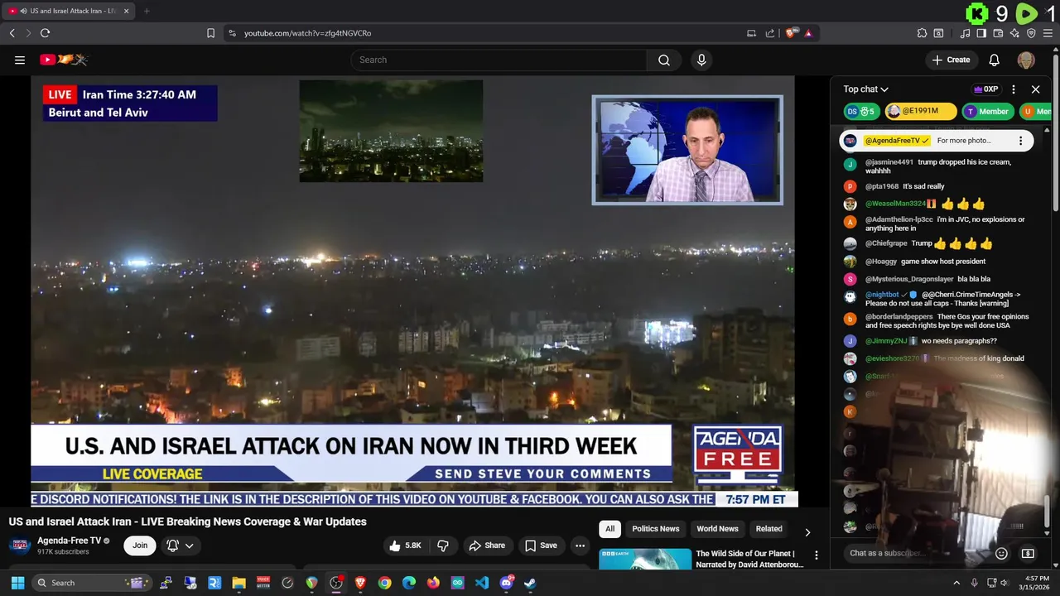Open the browser extensions puzzle icon
The height and width of the screenshot is (596, 1060).
pos(922,33)
